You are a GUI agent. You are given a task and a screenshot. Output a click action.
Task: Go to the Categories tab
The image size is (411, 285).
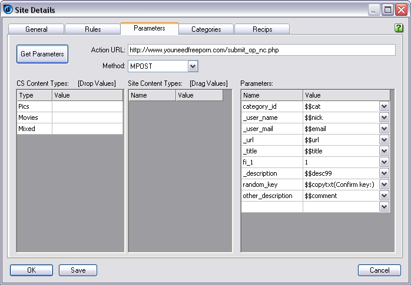[x=206, y=29]
